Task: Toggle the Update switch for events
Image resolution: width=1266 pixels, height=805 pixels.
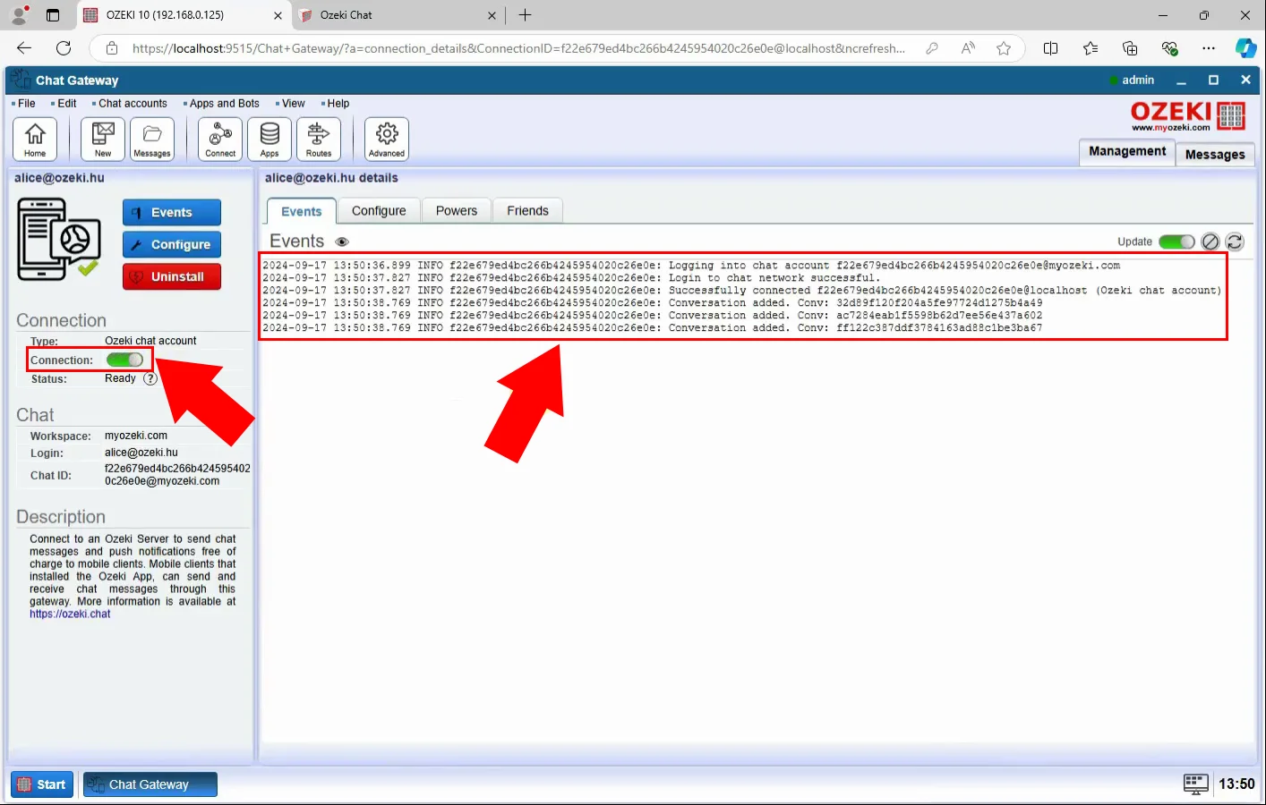Action: coord(1176,241)
